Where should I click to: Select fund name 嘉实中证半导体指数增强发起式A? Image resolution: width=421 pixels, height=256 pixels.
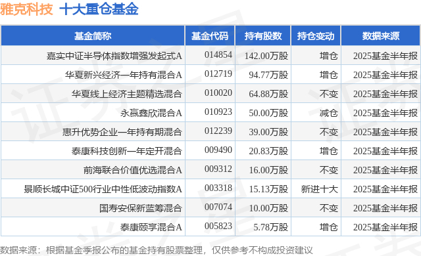pos(114,56)
